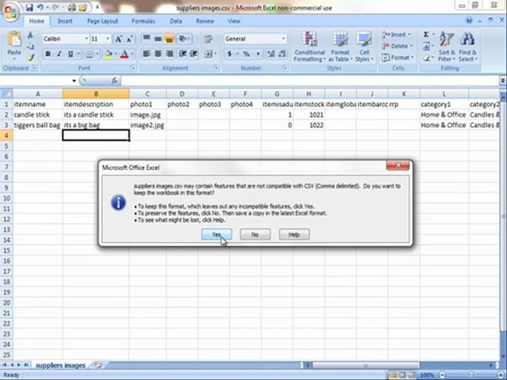
Task: Apply the red font color
Action: pyautogui.click(x=125, y=54)
